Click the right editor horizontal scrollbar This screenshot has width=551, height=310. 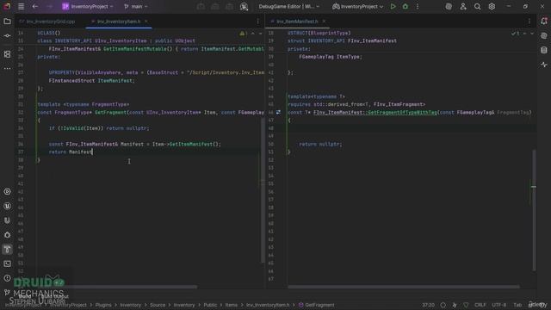[x=404, y=287]
